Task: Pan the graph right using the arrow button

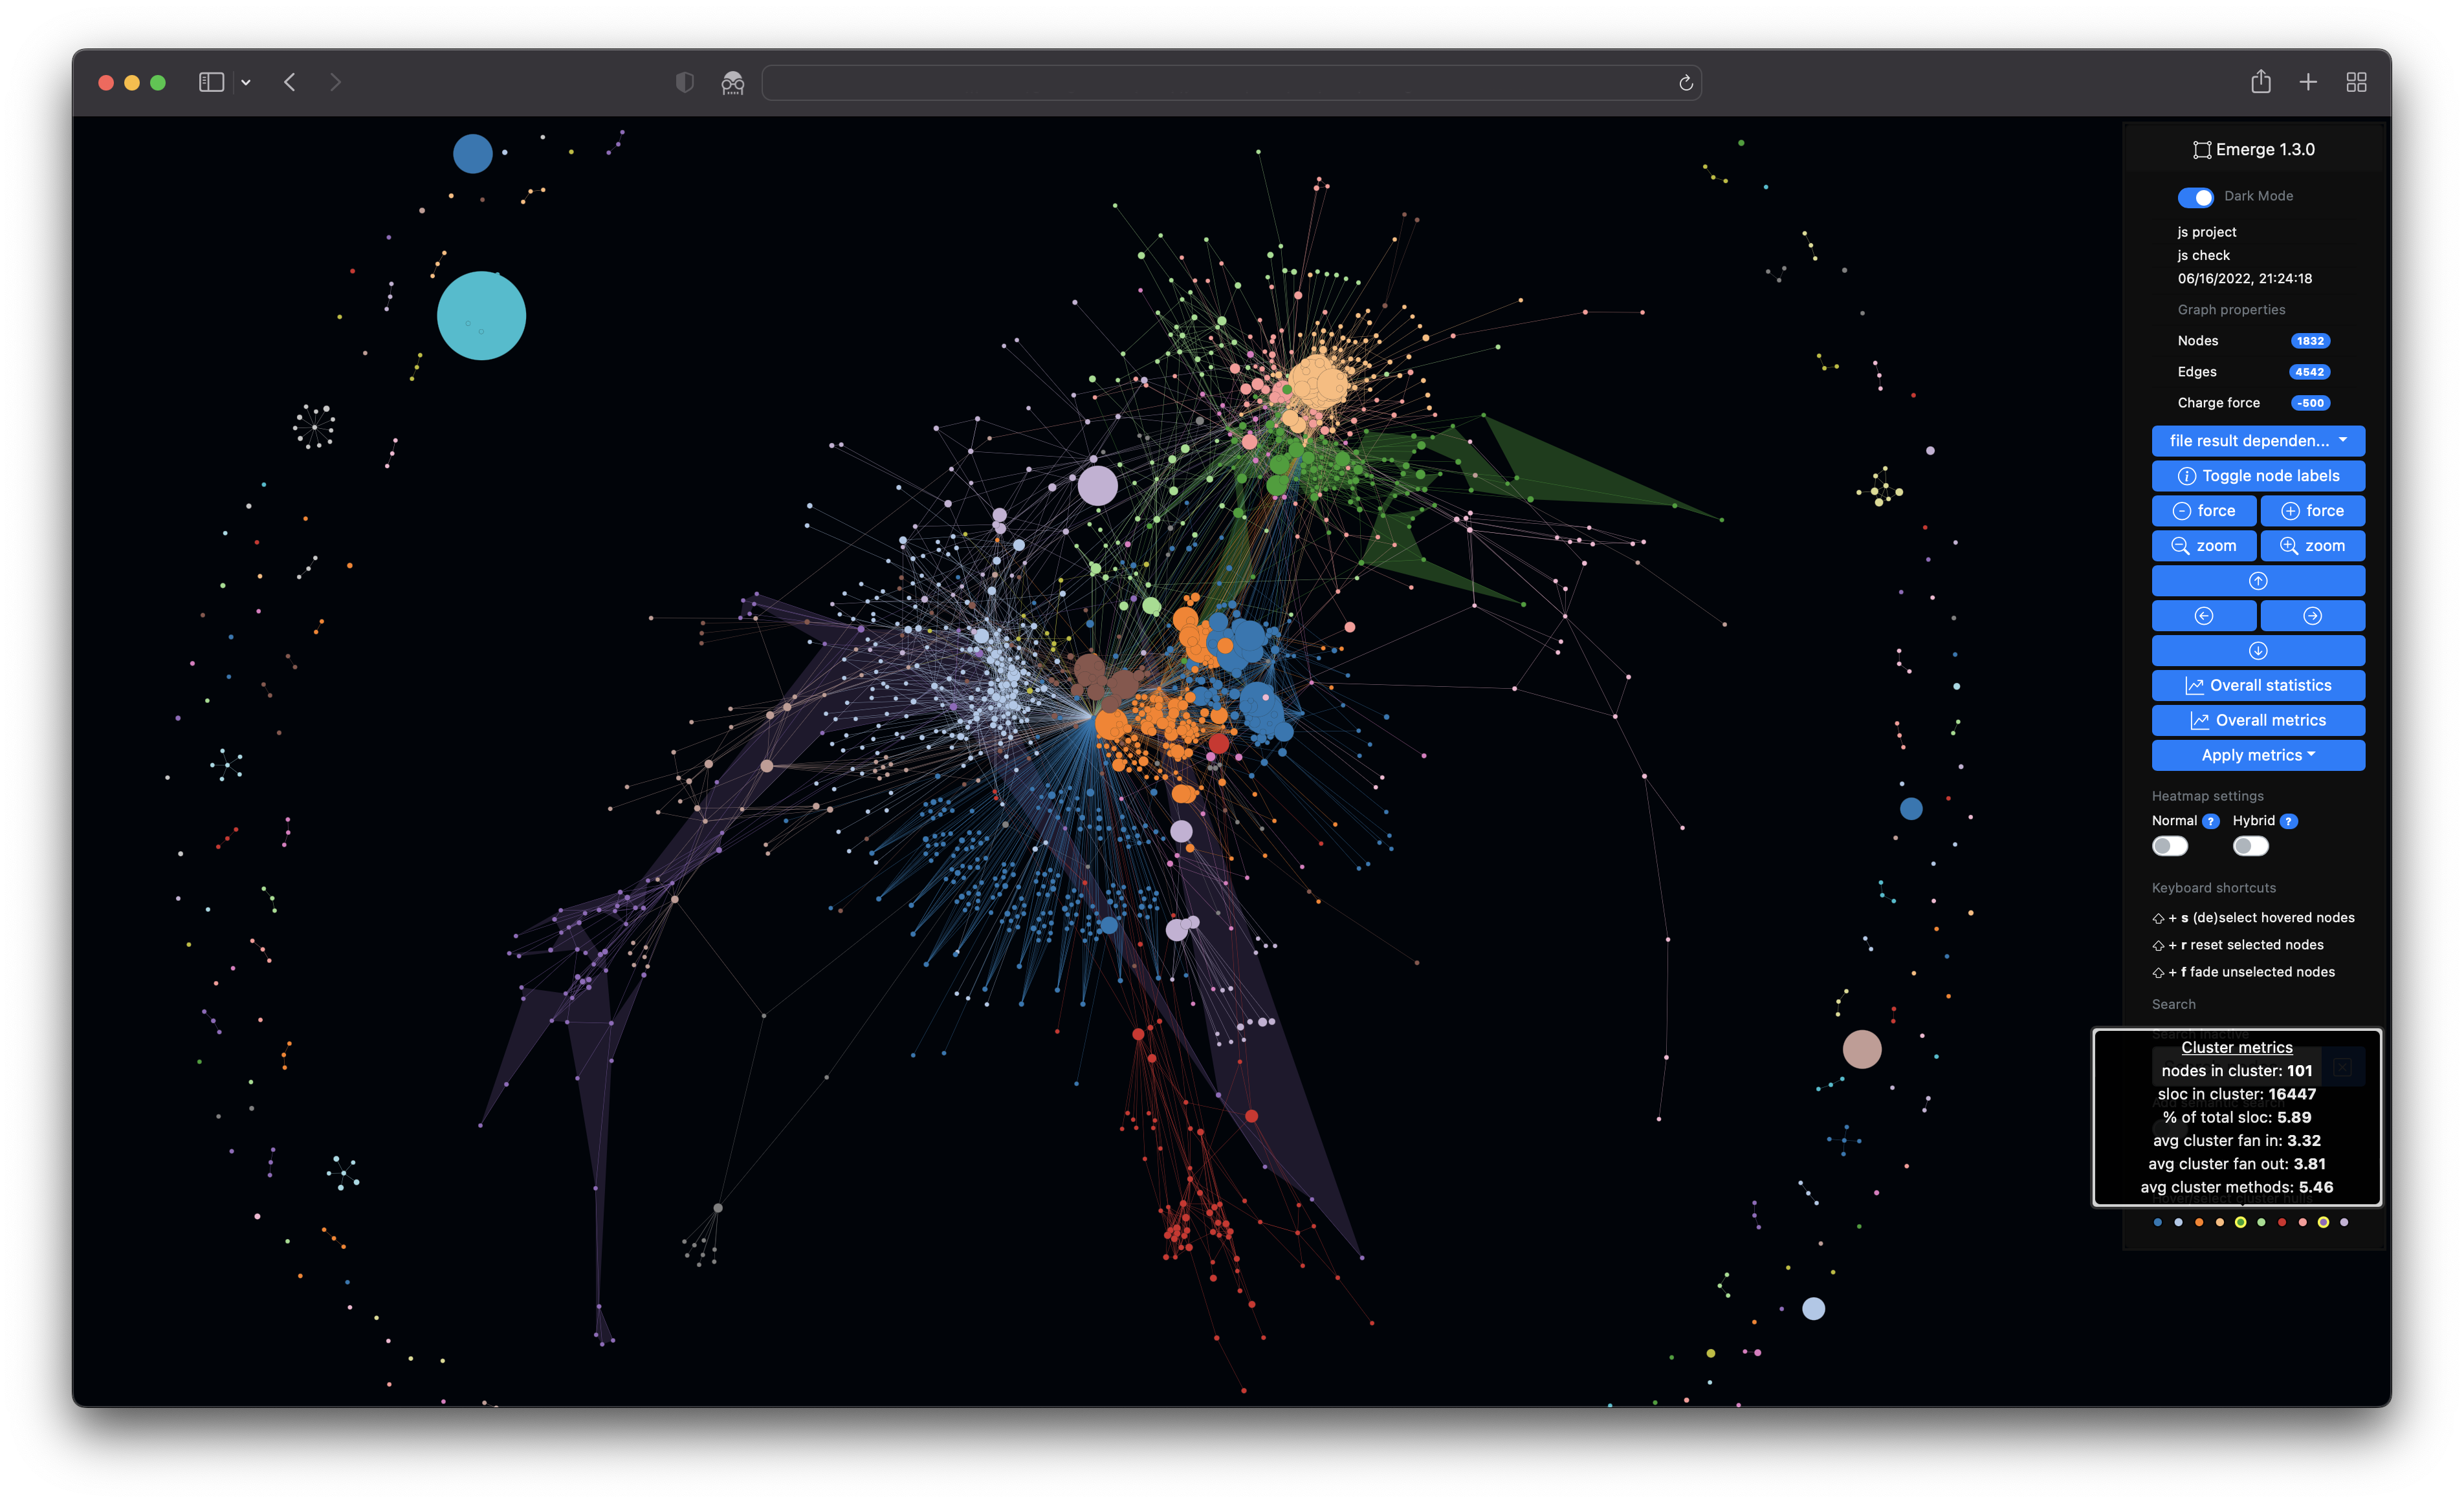Action: pyautogui.click(x=2312, y=616)
